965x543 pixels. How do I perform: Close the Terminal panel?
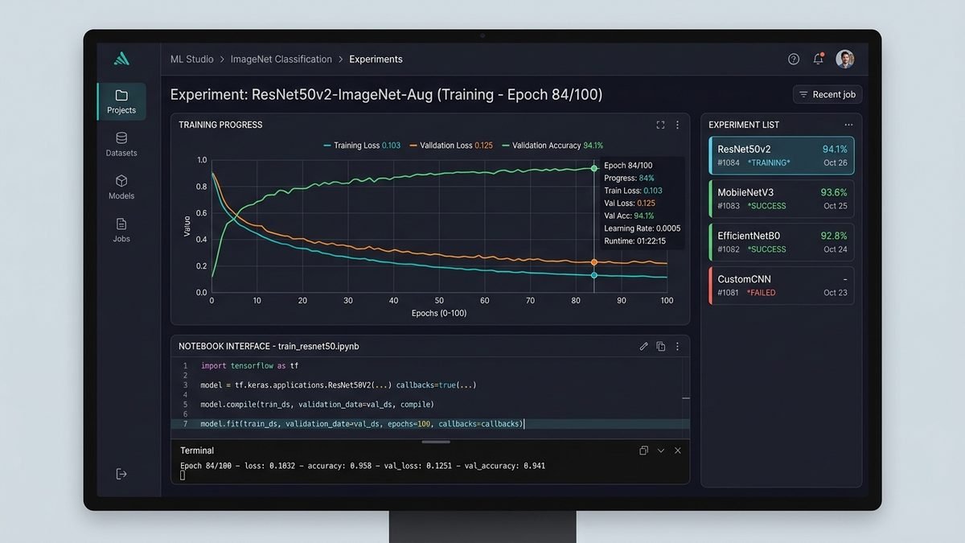[678, 450]
